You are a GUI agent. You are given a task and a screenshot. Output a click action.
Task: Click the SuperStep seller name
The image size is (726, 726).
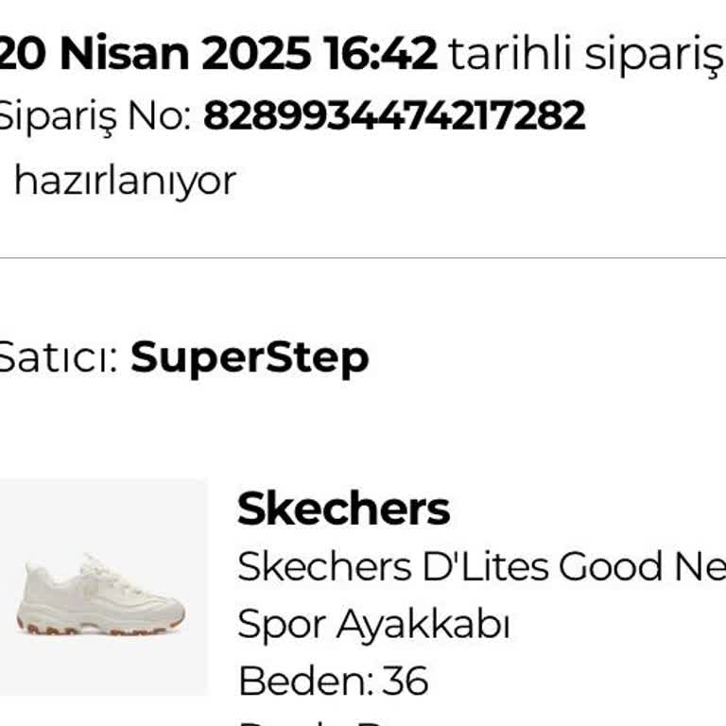[x=250, y=358]
